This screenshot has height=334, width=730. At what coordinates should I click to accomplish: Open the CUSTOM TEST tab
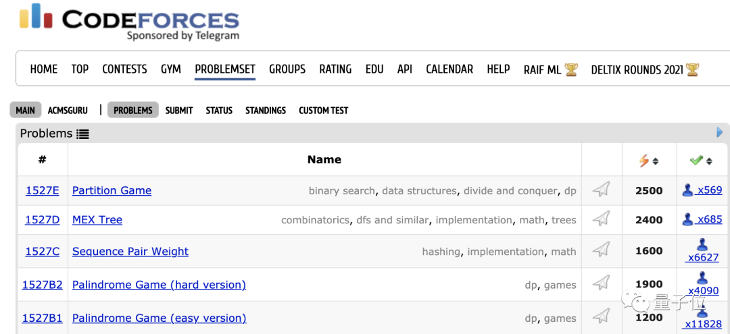click(323, 110)
